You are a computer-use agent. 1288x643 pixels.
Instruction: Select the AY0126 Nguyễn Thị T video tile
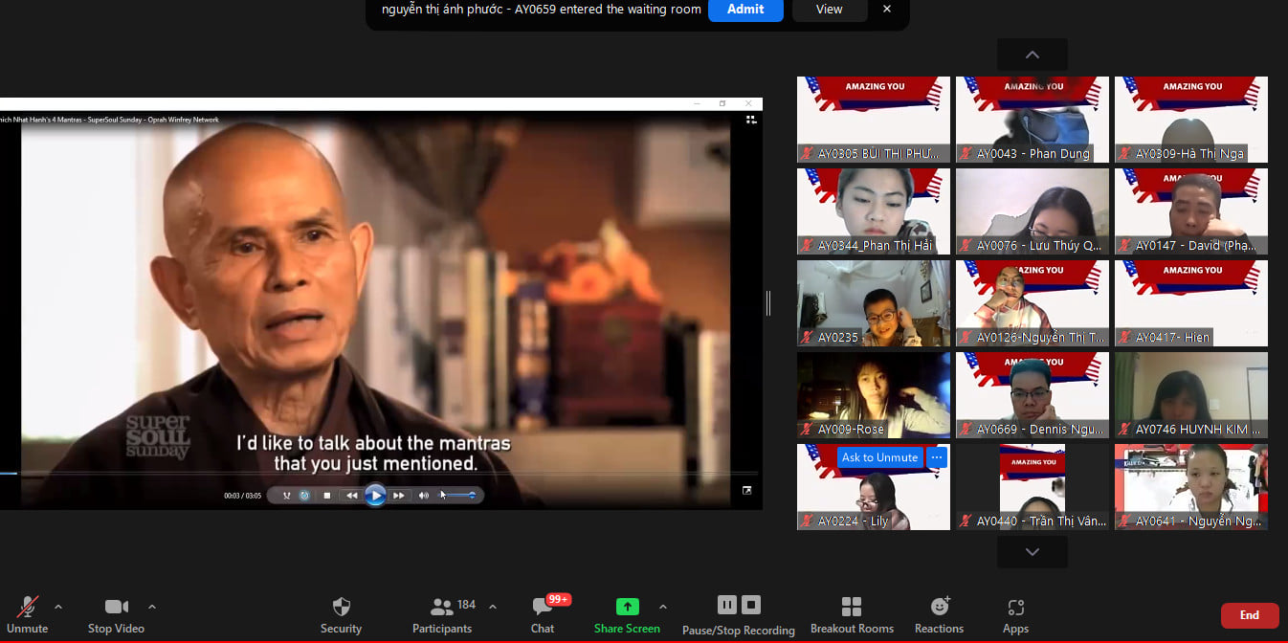(1033, 303)
